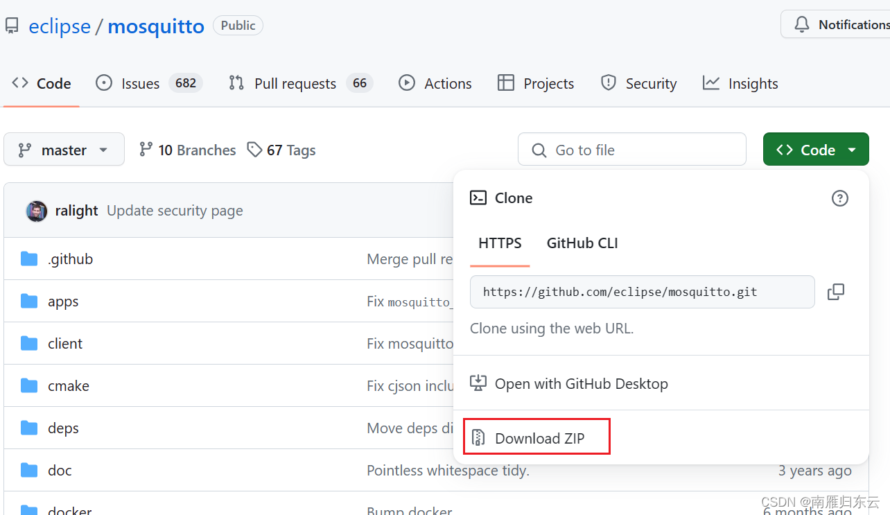Image resolution: width=890 pixels, height=515 pixels.
Task: Open the Update security page commit
Action: click(175, 211)
